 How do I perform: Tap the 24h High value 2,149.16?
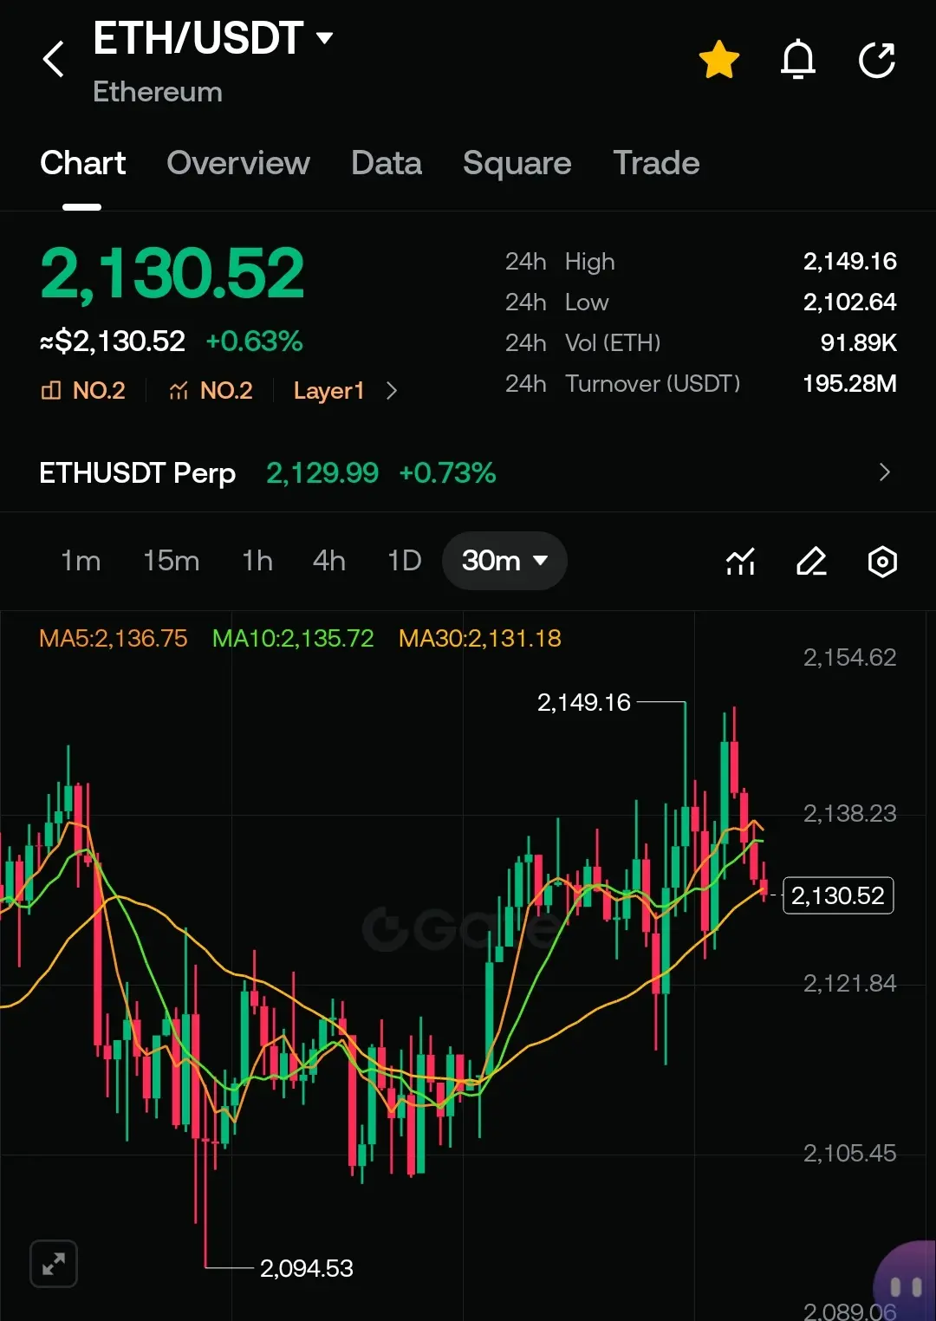(x=849, y=261)
